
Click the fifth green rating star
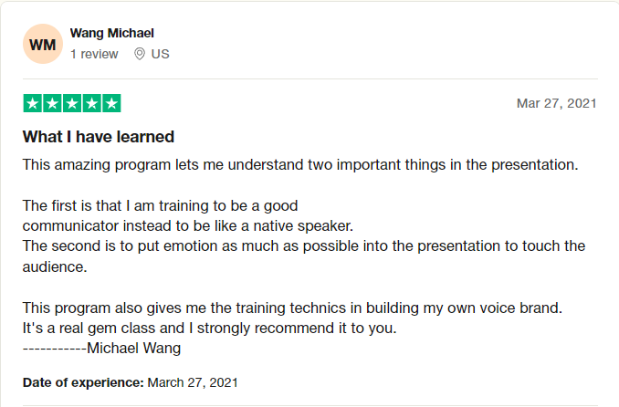[x=110, y=103]
